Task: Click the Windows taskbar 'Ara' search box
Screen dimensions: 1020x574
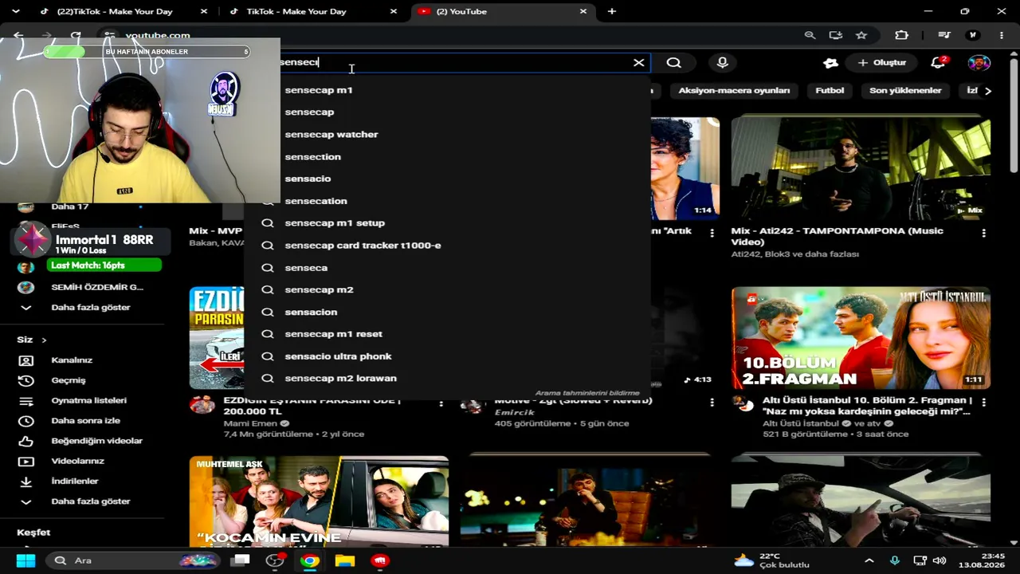Action: point(131,560)
